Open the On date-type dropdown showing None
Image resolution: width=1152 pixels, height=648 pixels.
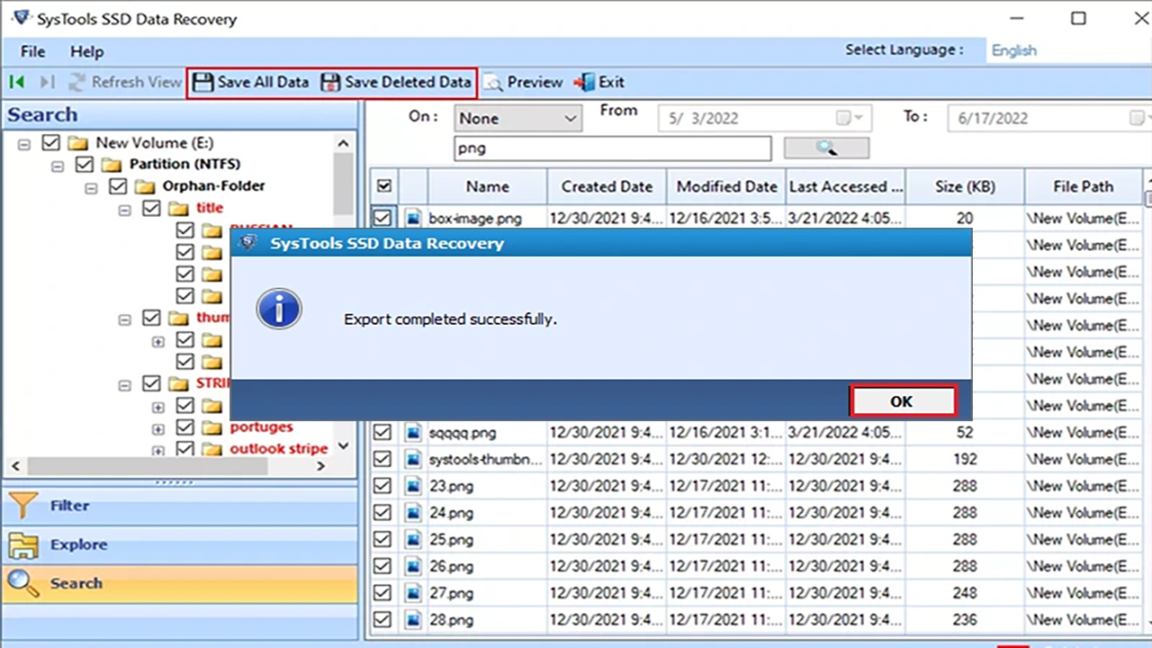tap(517, 118)
